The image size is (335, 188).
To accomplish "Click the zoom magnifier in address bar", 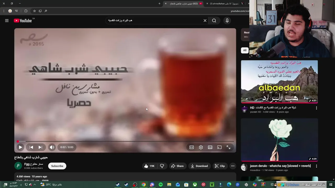I will (x=46, y=11).
